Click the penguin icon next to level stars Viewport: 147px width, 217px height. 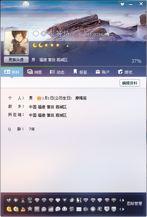[67, 45]
